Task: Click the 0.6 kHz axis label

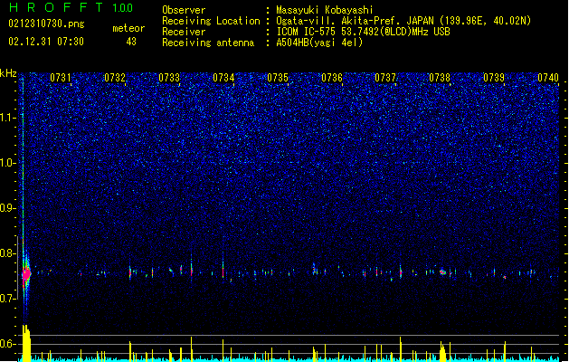Action: point(7,344)
